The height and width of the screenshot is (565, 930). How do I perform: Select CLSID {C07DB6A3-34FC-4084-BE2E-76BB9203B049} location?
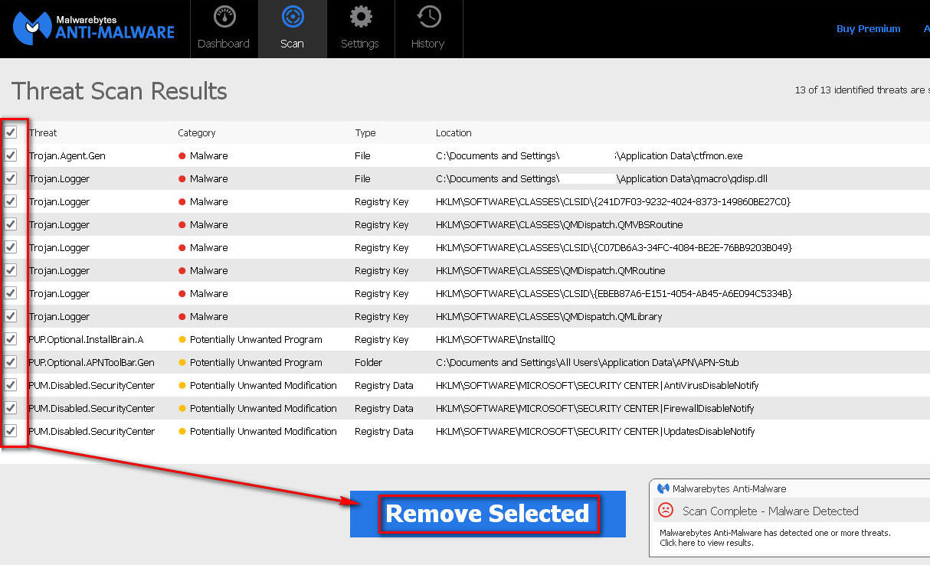tap(614, 247)
